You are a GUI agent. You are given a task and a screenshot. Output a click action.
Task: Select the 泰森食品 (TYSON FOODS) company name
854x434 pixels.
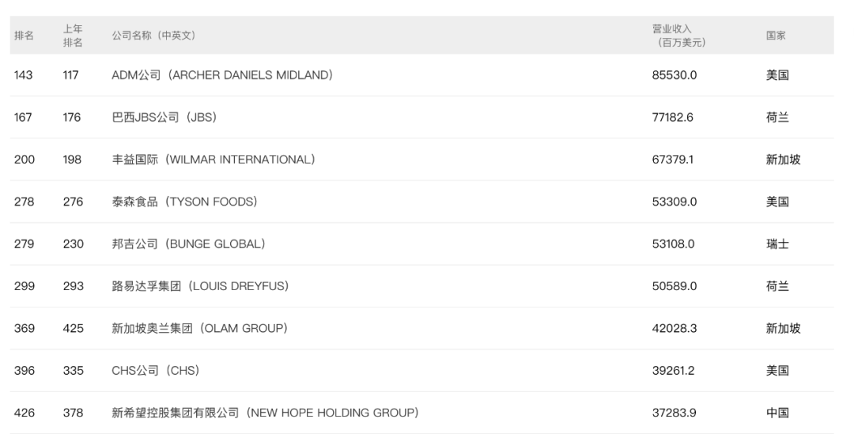tap(184, 202)
